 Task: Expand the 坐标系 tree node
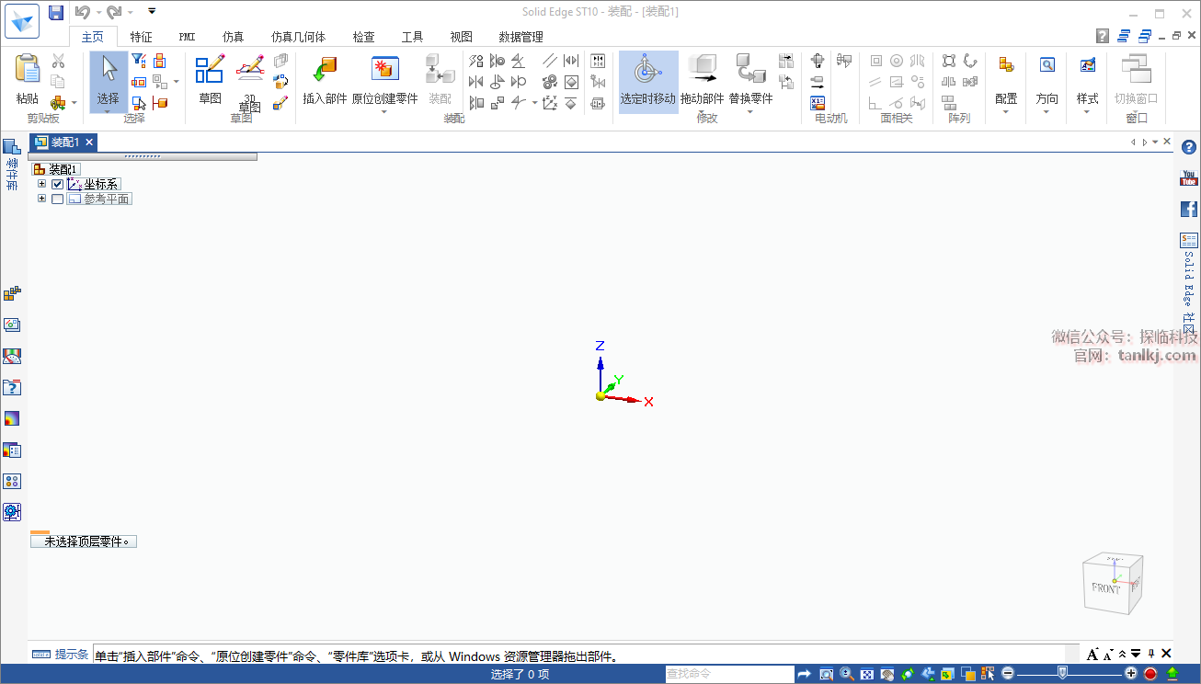(41, 185)
